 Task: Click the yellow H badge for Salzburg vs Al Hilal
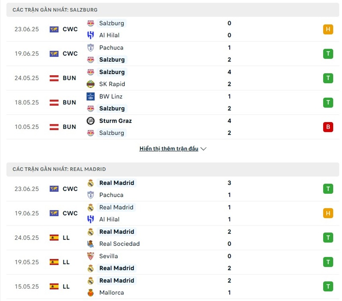coord(328,29)
